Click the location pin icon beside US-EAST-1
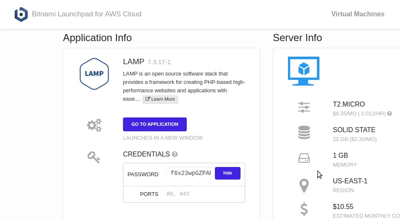This screenshot has width=400, height=219. [304, 185]
